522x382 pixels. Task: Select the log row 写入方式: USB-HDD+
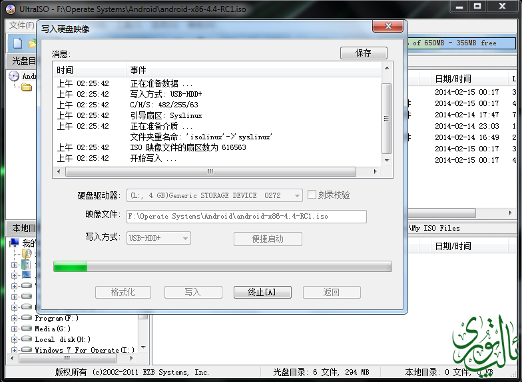pyautogui.click(x=217, y=94)
